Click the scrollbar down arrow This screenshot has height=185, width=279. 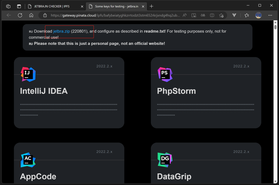[275, 181]
